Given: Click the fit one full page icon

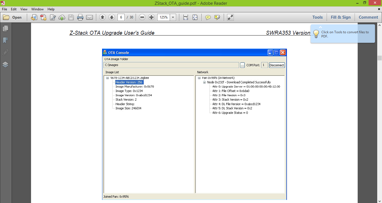Looking at the screenshot, I should [195, 17].
